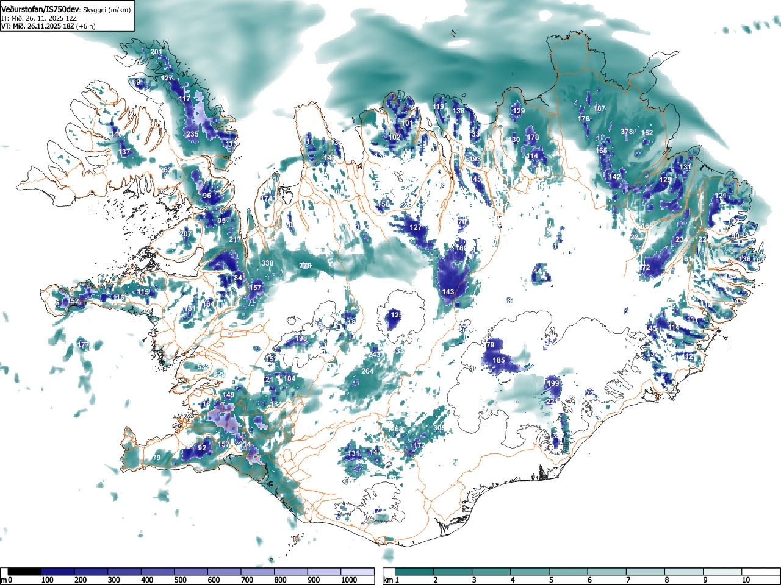Image resolution: width=781 pixels, height=585 pixels.
Task: Click the map value 264
Action: coord(367,371)
